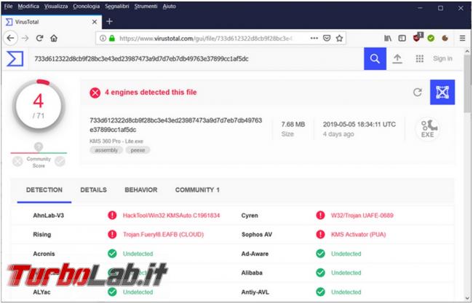Click the community score question mark icon

coord(39,147)
